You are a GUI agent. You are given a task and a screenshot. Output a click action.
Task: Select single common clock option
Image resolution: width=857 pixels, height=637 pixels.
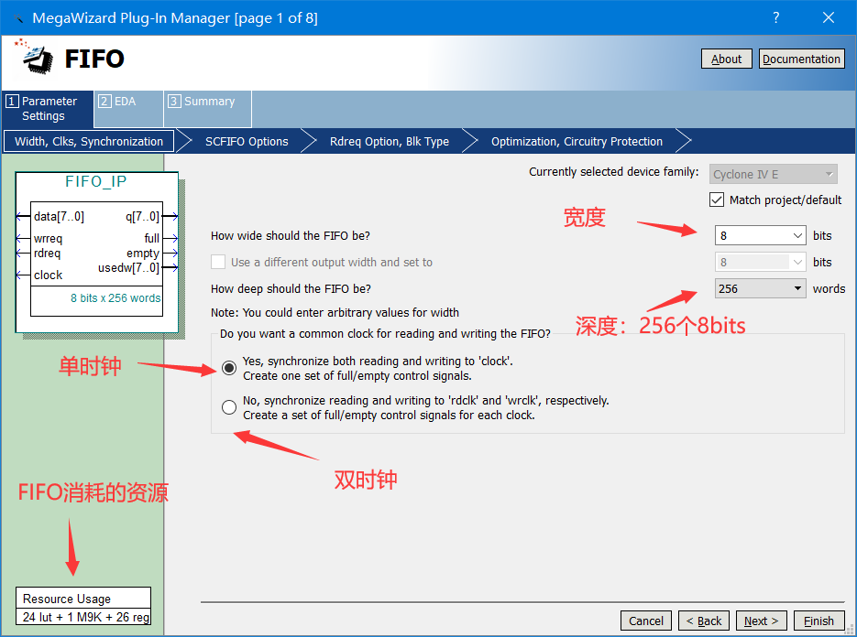tap(229, 368)
